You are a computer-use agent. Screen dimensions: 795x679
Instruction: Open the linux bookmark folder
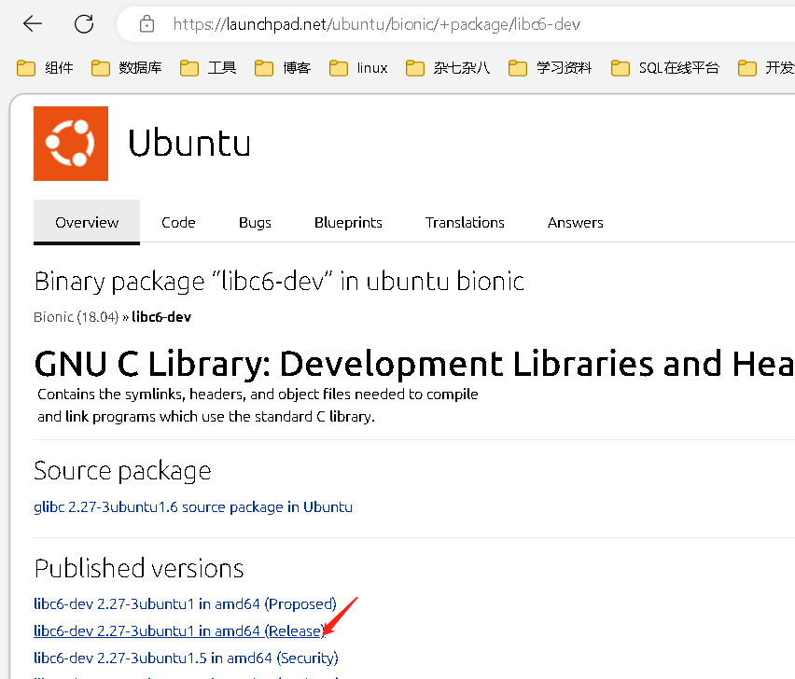pos(359,68)
